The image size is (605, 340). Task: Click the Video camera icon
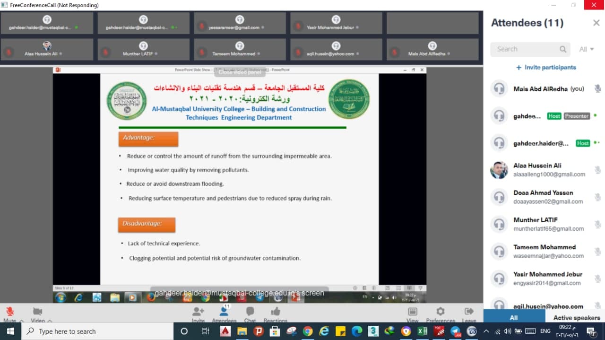click(x=37, y=311)
